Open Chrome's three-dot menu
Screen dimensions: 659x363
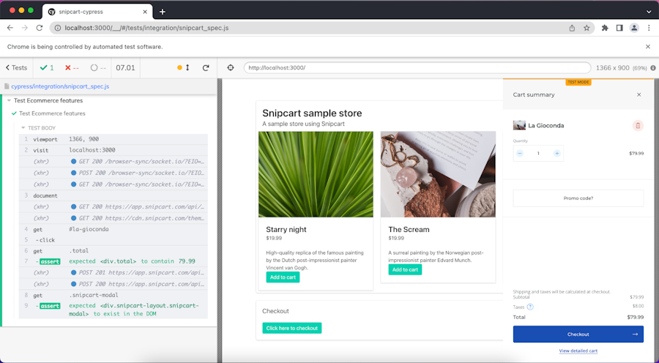tap(649, 28)
